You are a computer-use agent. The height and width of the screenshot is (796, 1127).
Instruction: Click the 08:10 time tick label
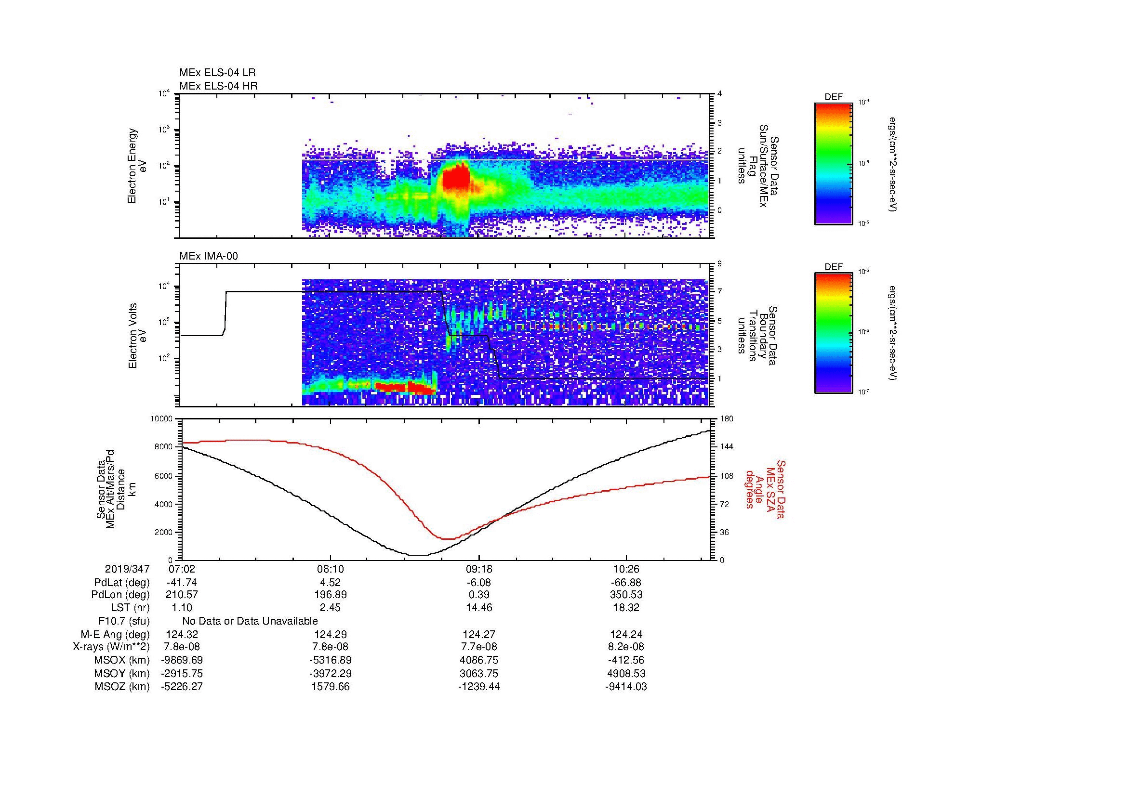tap(331, 569)
